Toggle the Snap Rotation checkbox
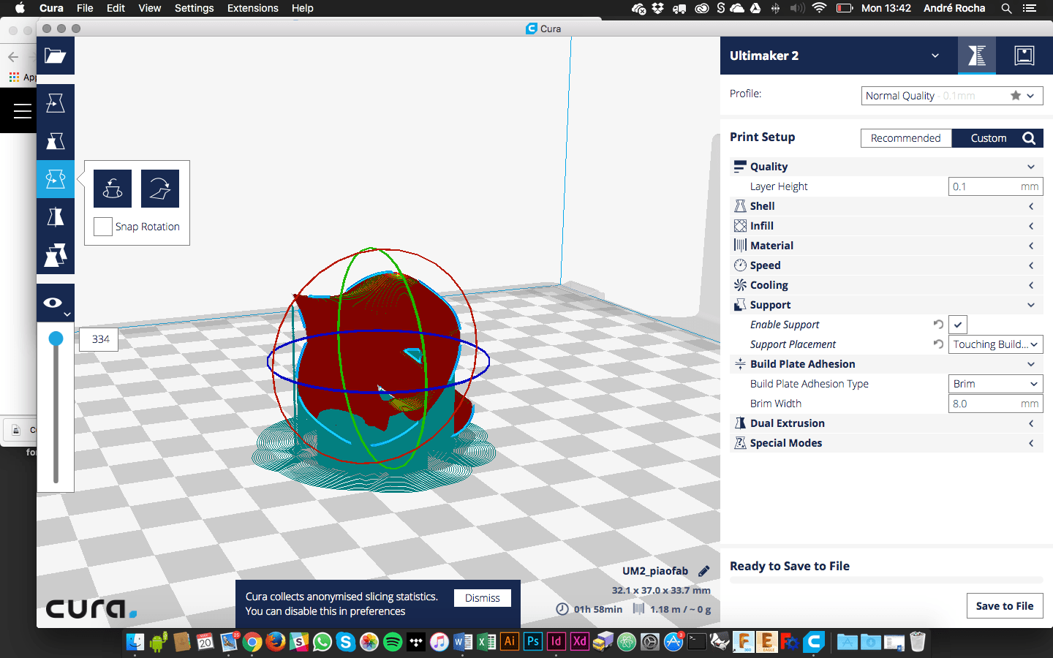Image resolution: width=1053 pixels, height=658 pixels. 103,227
